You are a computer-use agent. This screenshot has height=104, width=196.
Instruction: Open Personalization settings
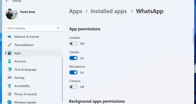[x=34, y=45]
